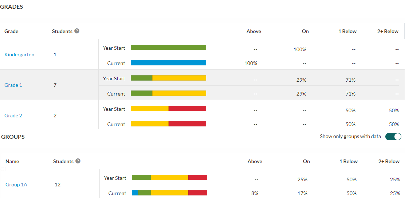Click the 1 Below header in Groups table
This screenshot has height=198, width=405.
point(348,161)
